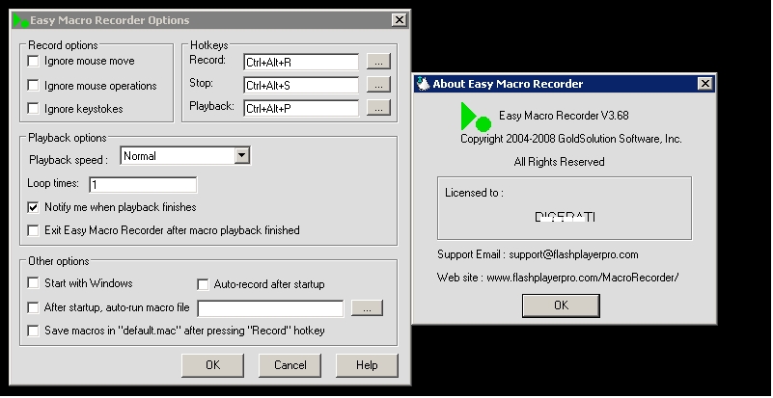This screenshot has width=773, height=398.
Task: Click the About dialog title bar icon
Action: click(423, 84)
